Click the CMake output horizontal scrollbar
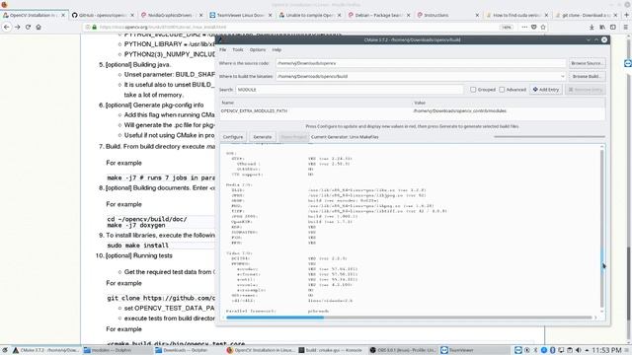This screenshot has width=632, height=355. point(409,318)
